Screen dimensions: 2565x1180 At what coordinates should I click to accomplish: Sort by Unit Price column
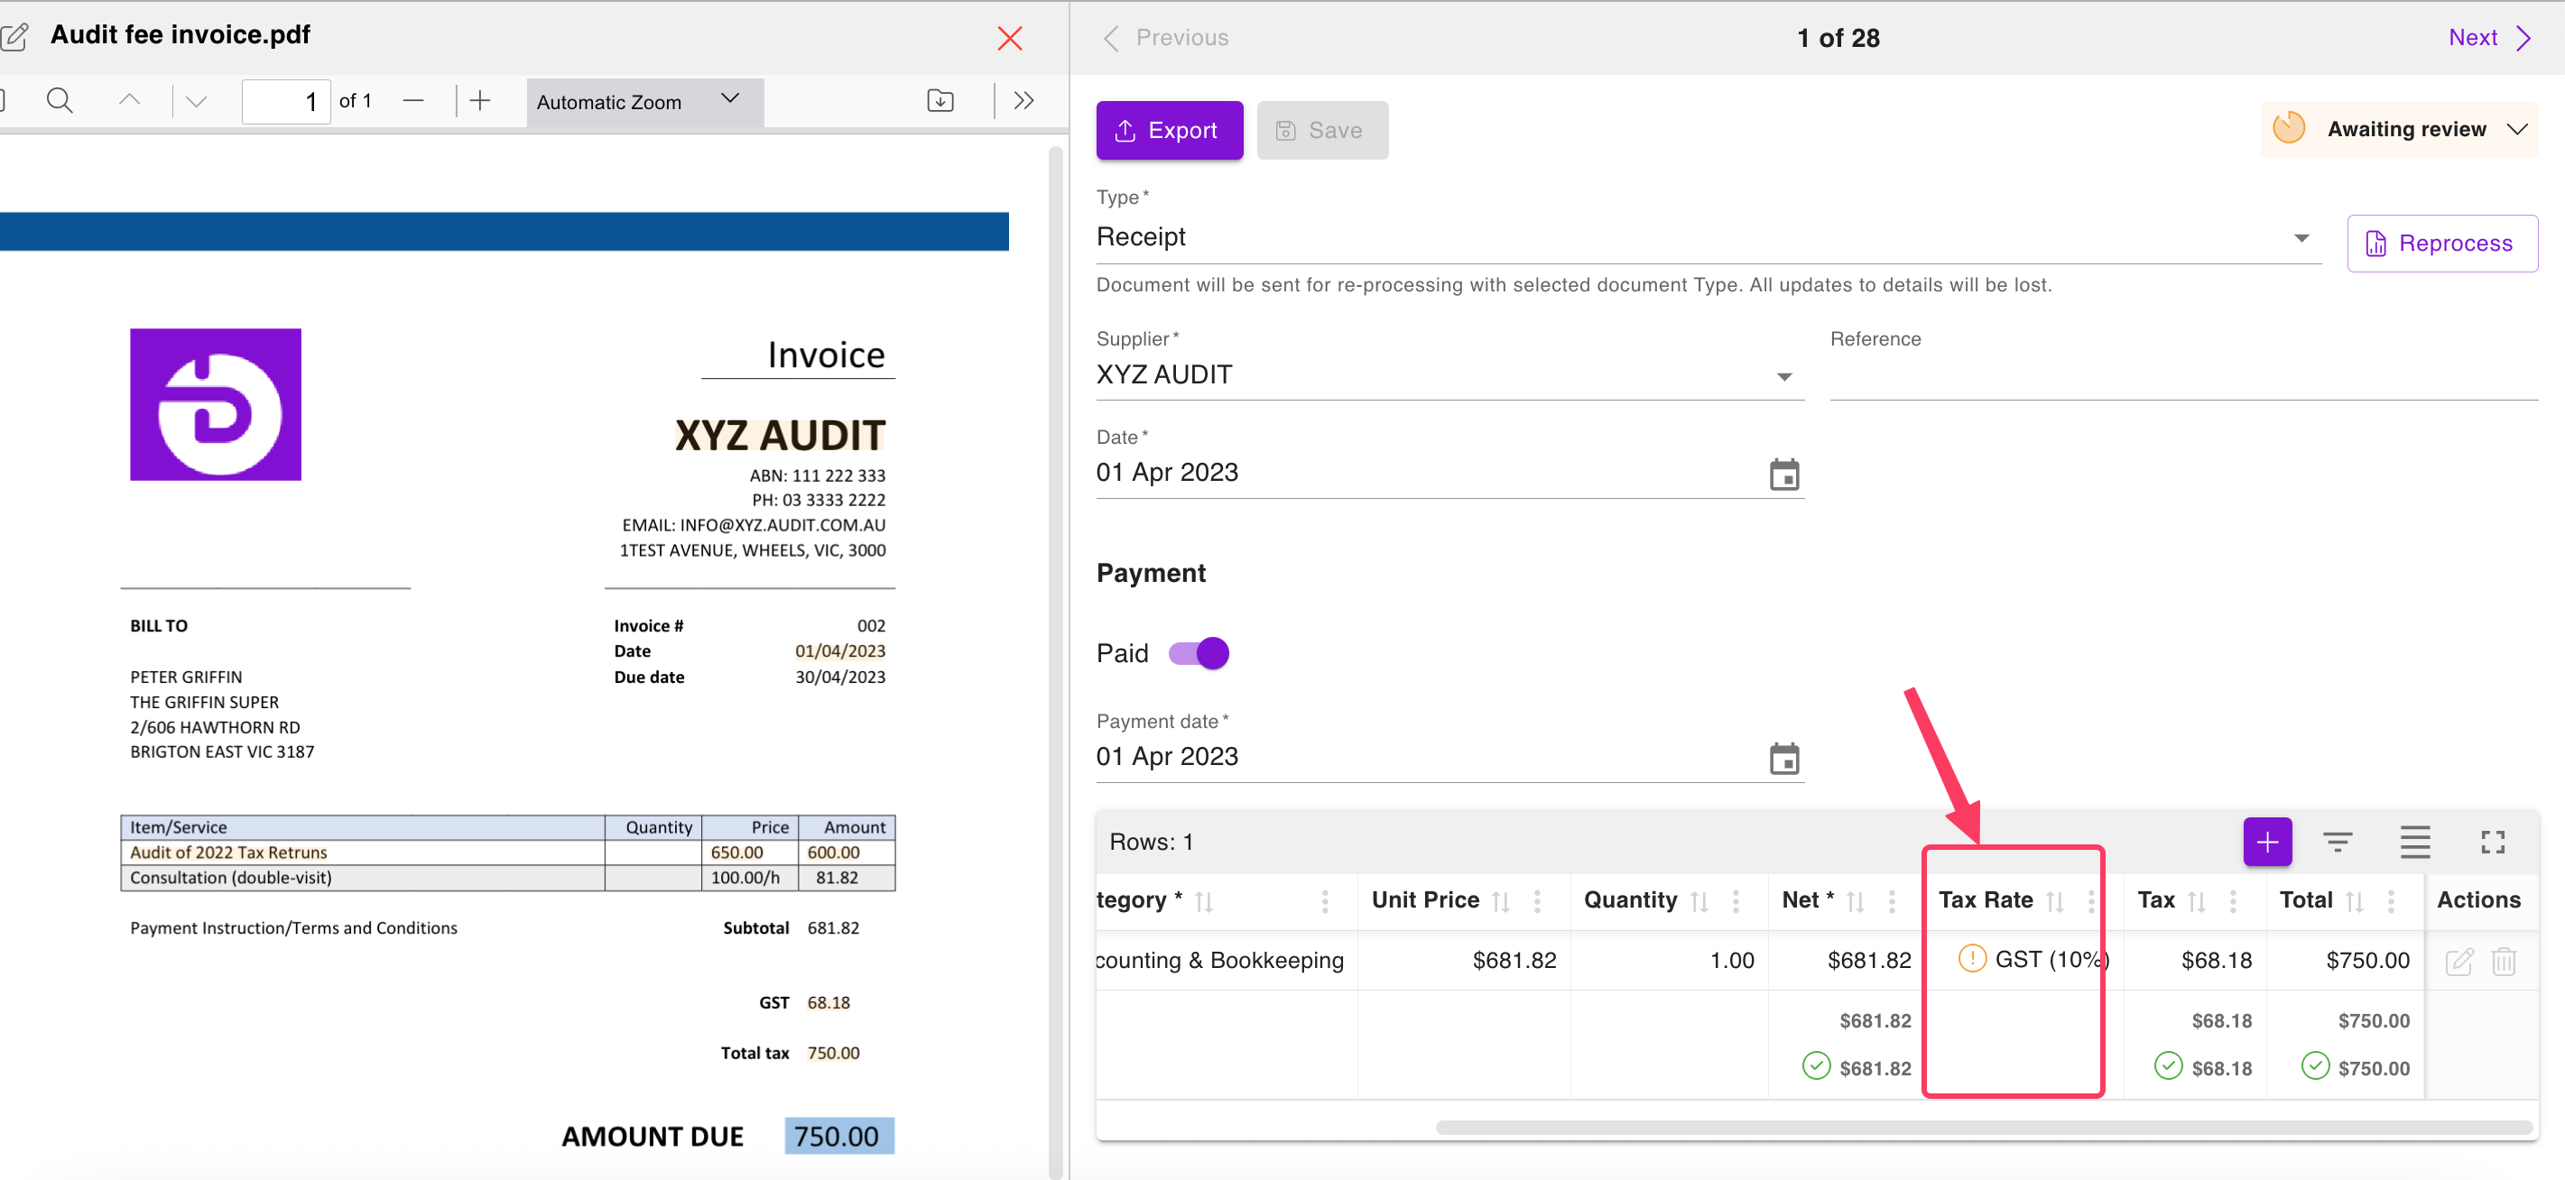(1501, 901)
